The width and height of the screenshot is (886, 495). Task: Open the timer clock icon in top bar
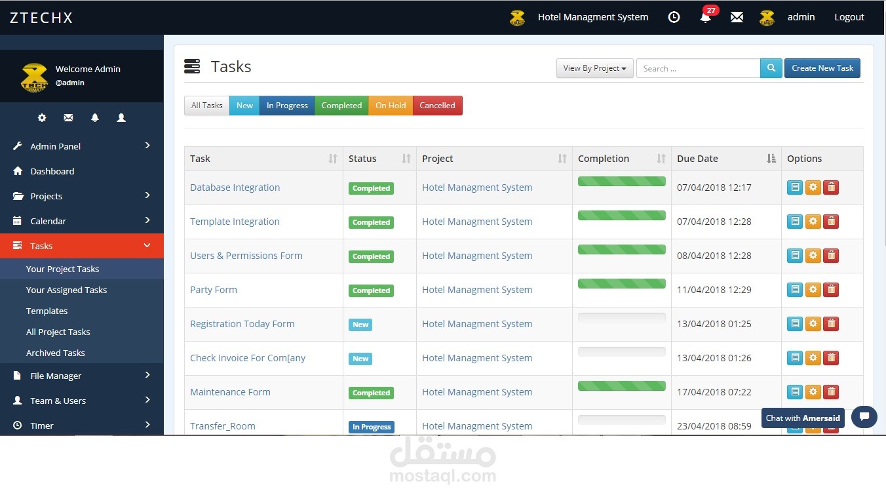pyautogui.click(x=674, y=17)
